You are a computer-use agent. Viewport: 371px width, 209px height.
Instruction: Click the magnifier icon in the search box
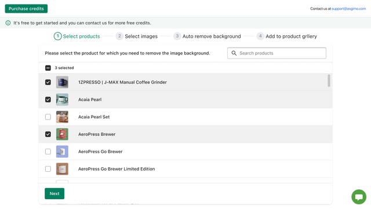click(234, 53)
